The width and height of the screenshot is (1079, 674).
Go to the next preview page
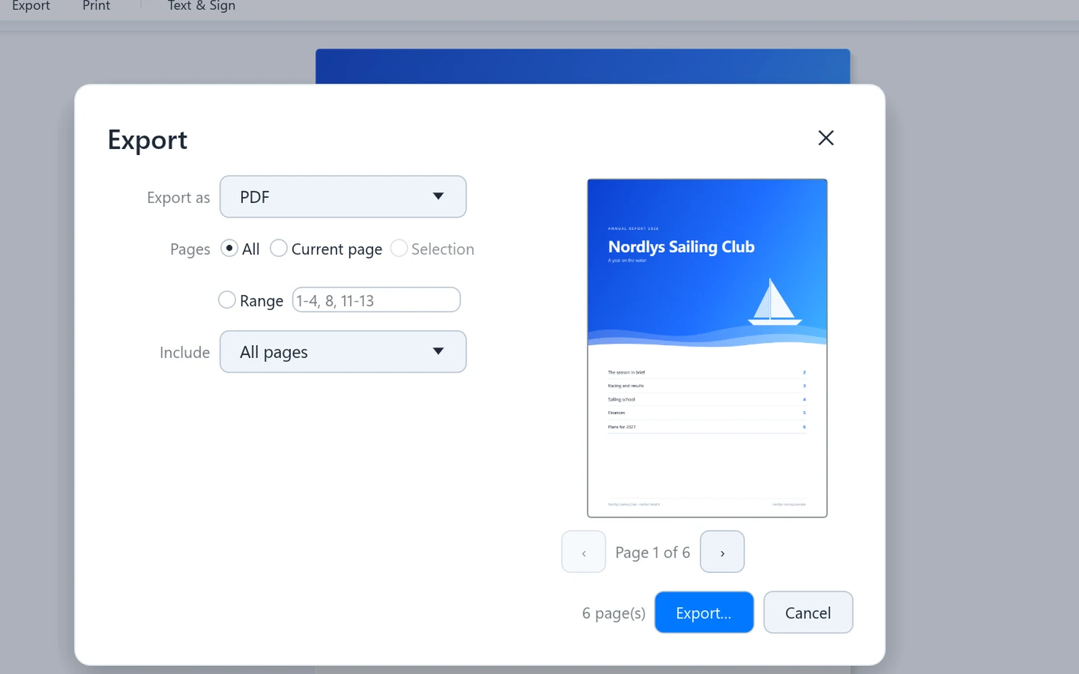click(722, 552)
